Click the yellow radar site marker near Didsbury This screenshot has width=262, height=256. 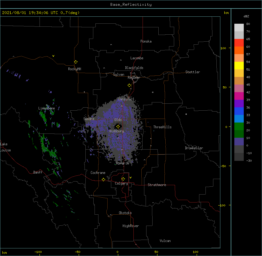pyautogui.click(x=118, y=127)
